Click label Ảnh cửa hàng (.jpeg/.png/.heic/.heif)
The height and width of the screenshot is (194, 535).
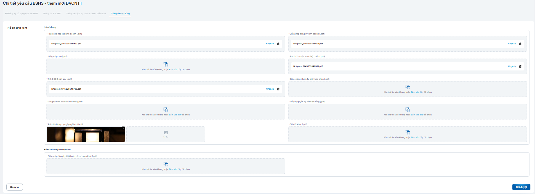(x=65, y=124)
